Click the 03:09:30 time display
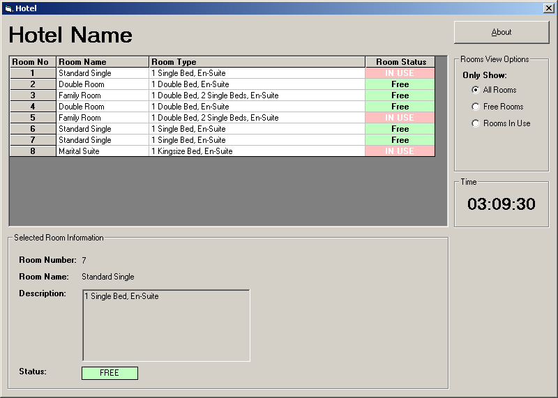This screenshot has width=558, height=398. tap(502, 204)
